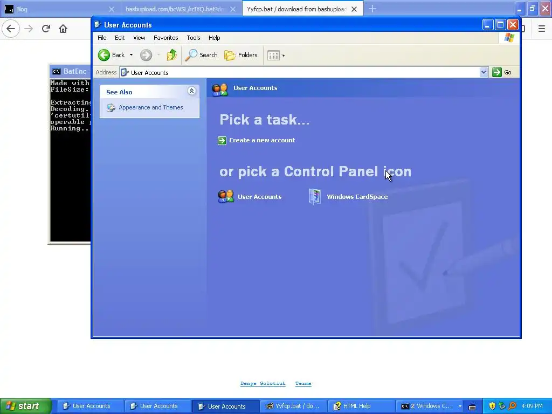Screen dimensions: 552x414
Task: Click the 4:09 PM system clock
Action: (532, 406)
